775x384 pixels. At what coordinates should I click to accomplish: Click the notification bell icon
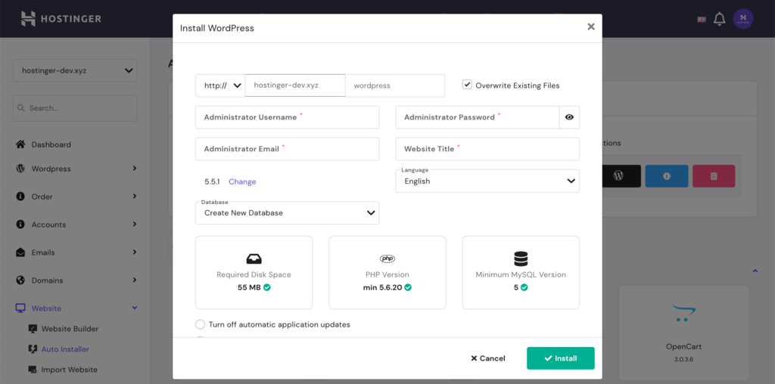pos(719,20)
